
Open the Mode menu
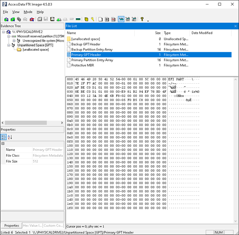tap(28, 12)
